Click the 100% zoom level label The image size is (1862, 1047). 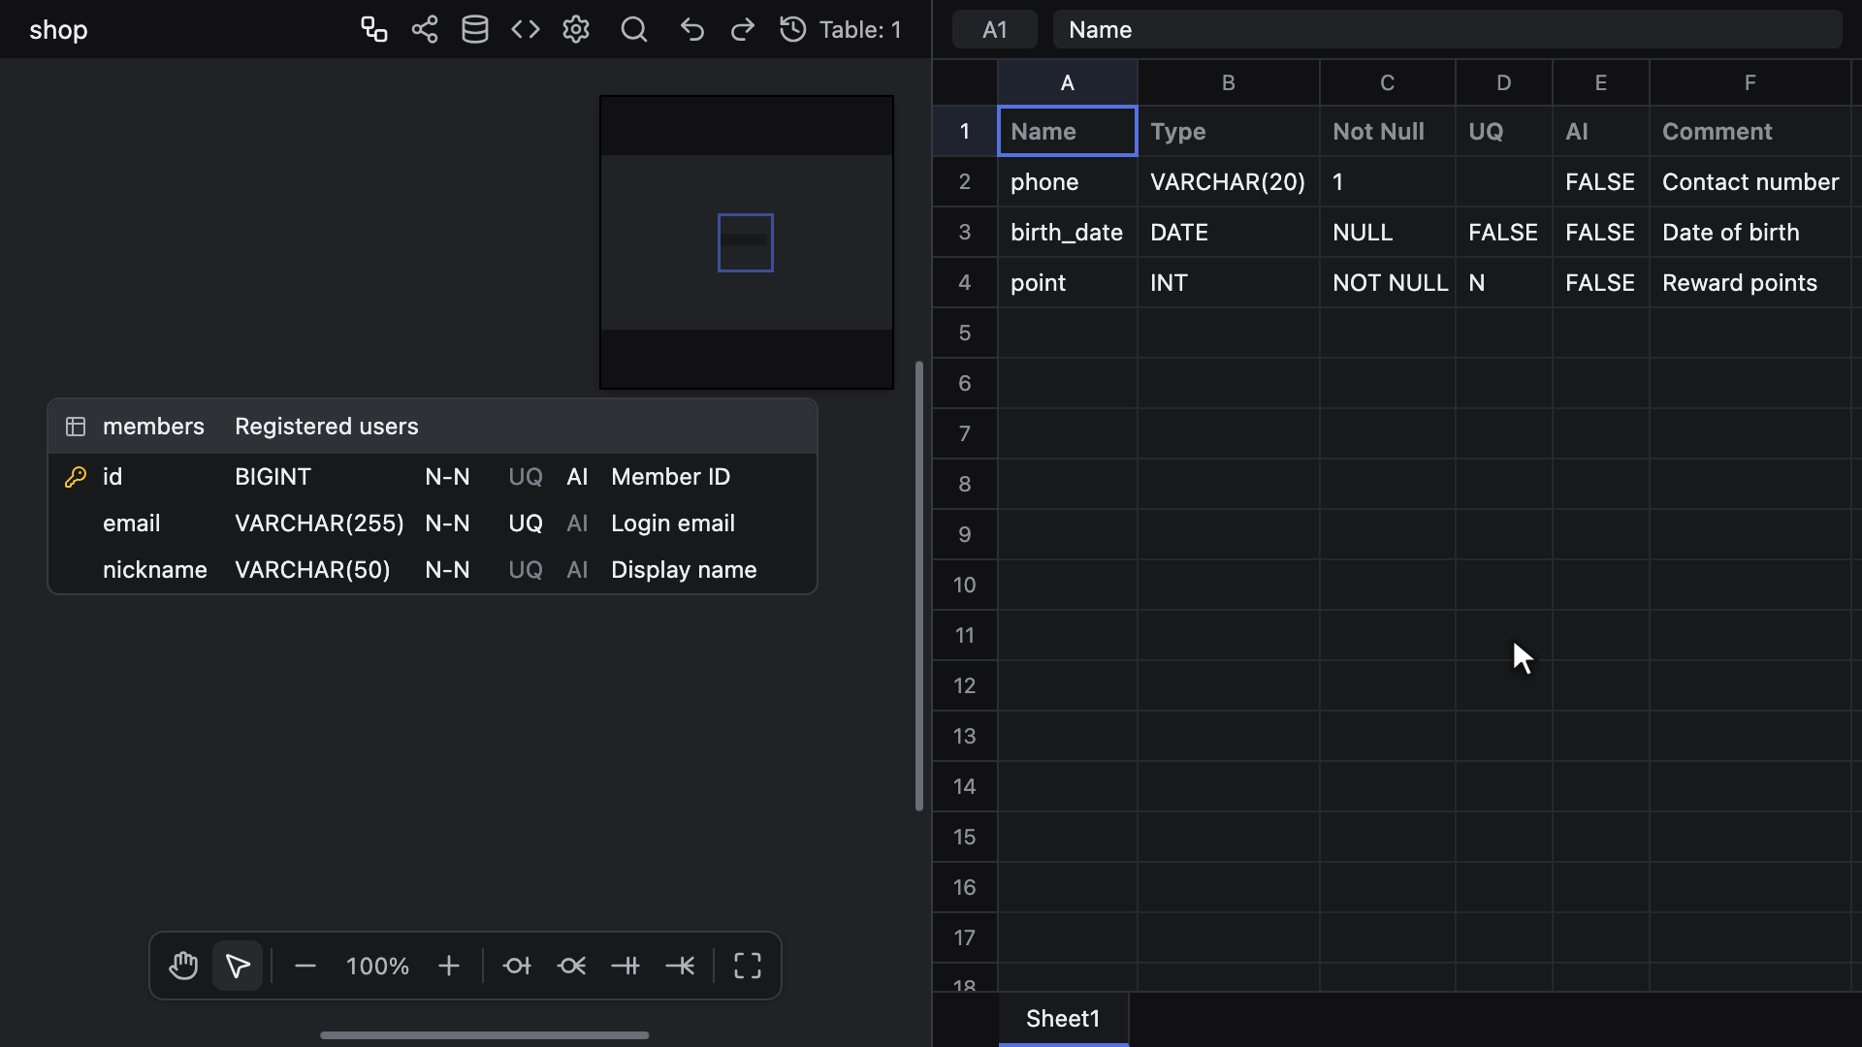[377, 966]
